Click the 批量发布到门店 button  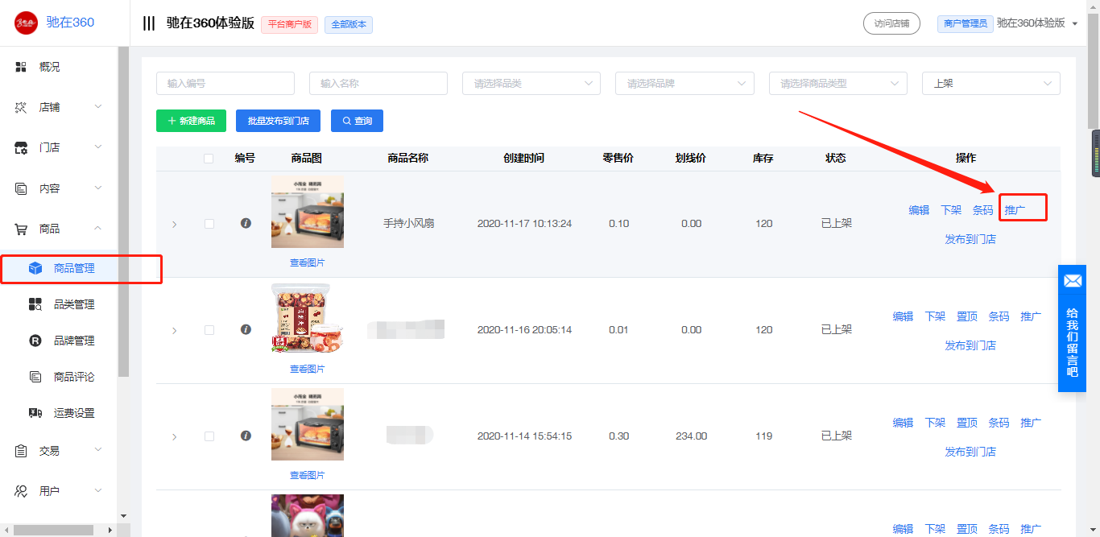279,121
